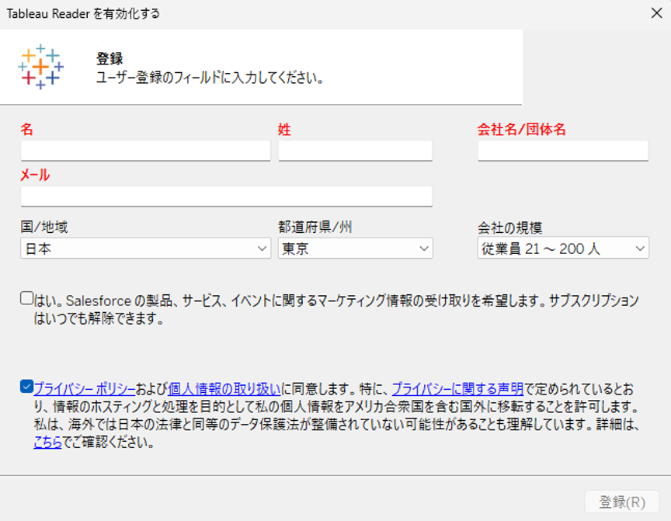
Task: Click the 会社の規模 label
Action: click(510, 228)
